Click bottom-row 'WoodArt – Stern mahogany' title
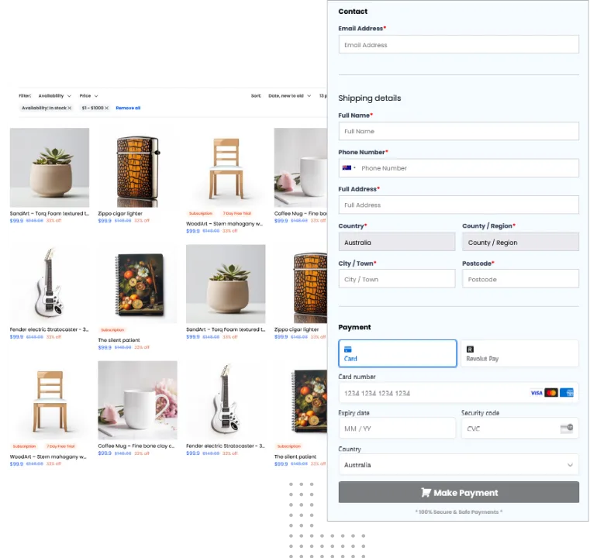 point(48,456)
